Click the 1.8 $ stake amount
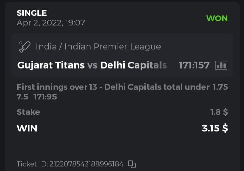The height and width of the screenshot is (171, 244). (219, 112)
